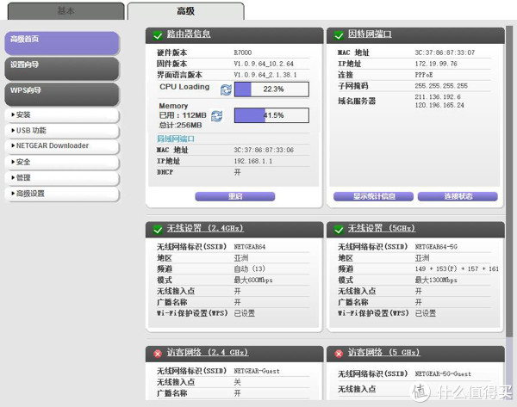Image resolution: width=517 pixels, height=407 pixels.
Task: Click DNS server 211.136.192.6
Action: pyautogui.click(x=438, y=97)
